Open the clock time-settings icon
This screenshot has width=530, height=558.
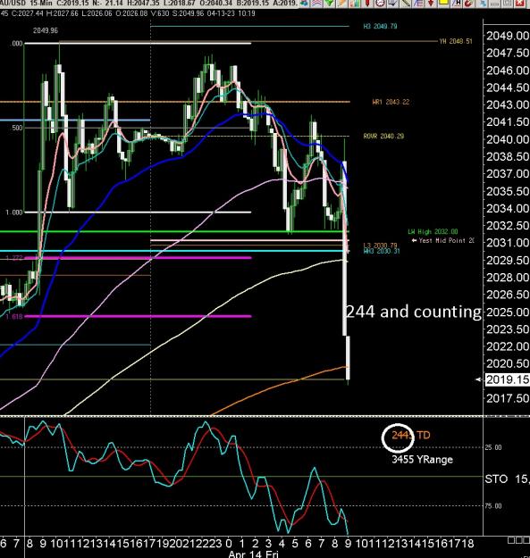pos(380,4)
